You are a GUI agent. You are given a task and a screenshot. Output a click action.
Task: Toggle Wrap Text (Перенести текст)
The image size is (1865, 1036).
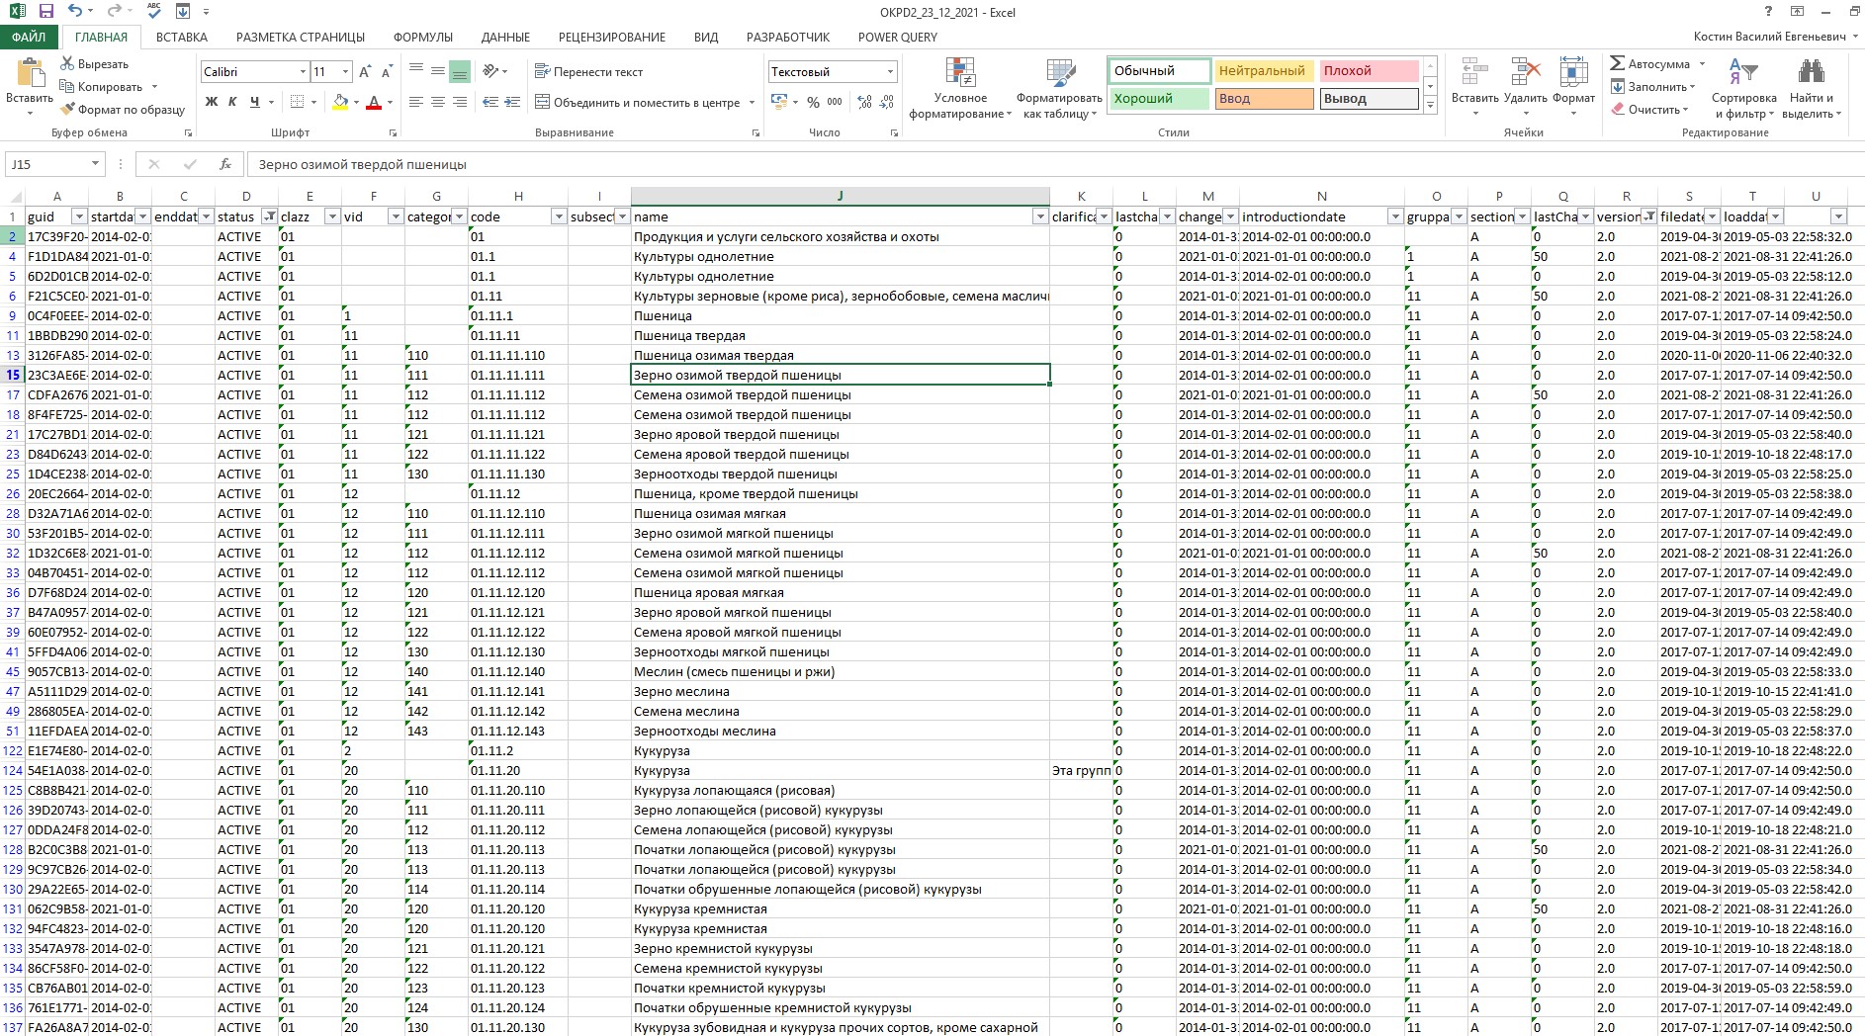588,71
